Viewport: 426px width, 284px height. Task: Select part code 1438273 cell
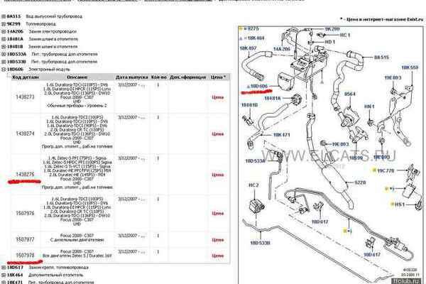point(26,97)
